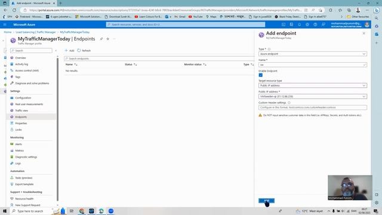
Task: Click Add button in endpoint panel
Action: coord(266,201)
